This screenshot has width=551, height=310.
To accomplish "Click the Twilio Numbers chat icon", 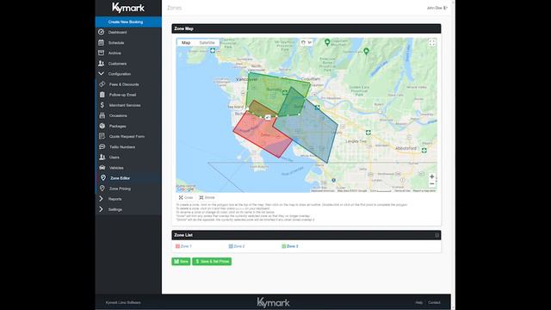I will click(102, 146).
